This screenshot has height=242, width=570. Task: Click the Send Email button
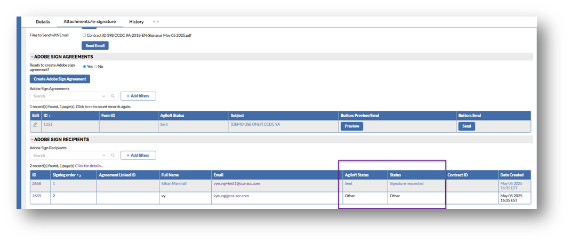pos(94,46)
